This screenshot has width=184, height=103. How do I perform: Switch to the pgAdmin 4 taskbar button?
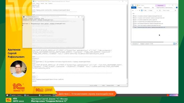point(16,95)
